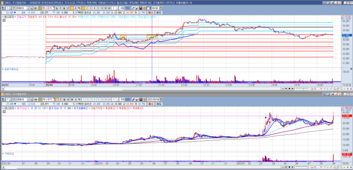Expand the stock code dropdown in bottom chart
This screenshot has height=170, width=353.
coord(28,99)
